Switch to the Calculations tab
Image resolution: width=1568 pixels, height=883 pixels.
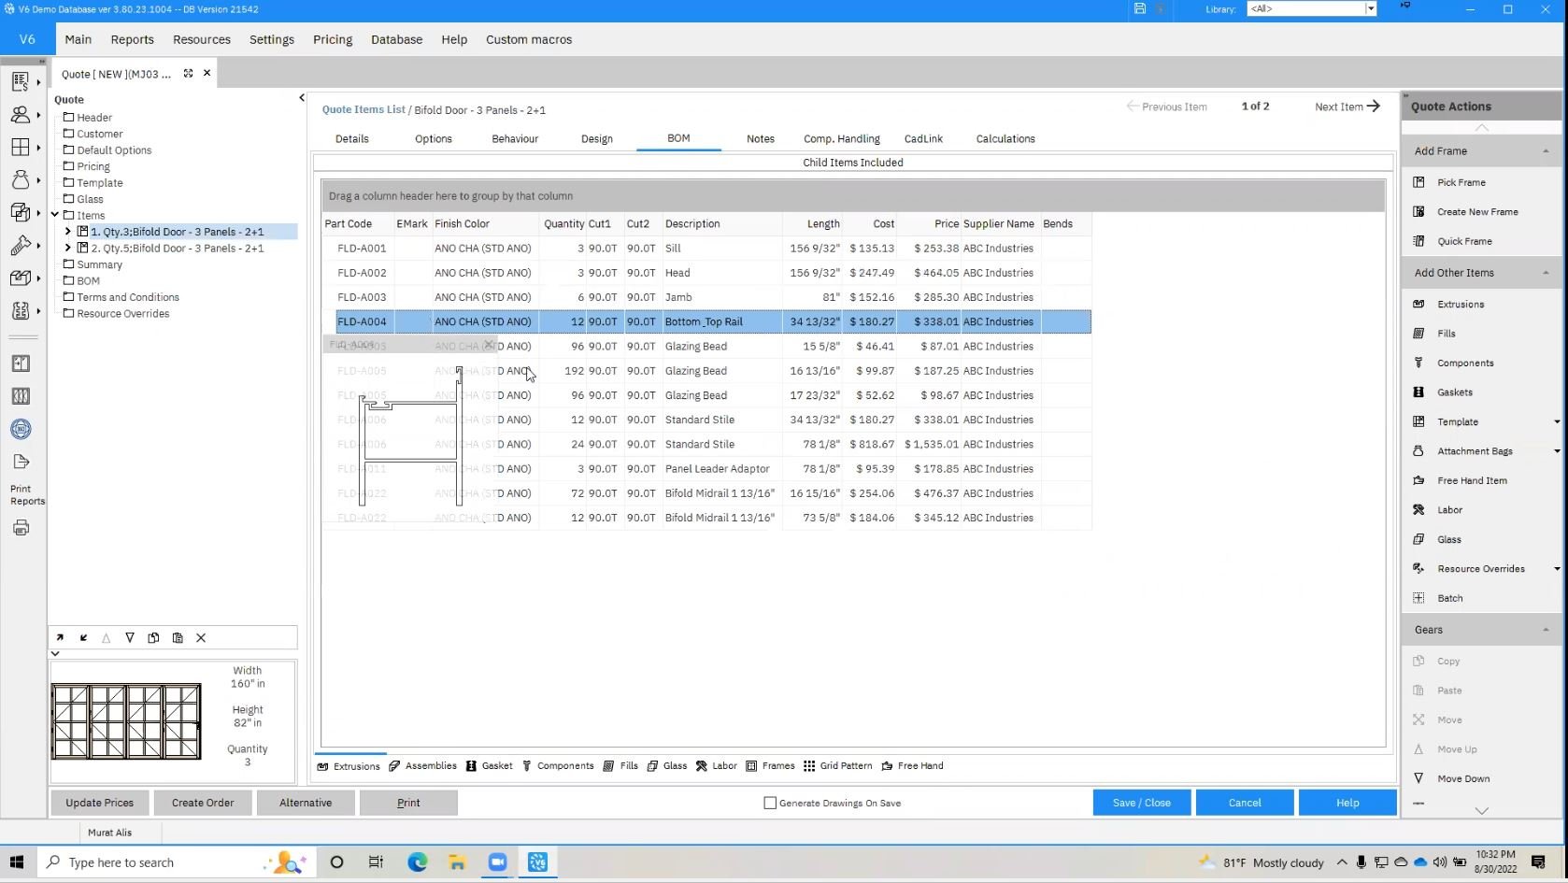(x=1005, y=138)
